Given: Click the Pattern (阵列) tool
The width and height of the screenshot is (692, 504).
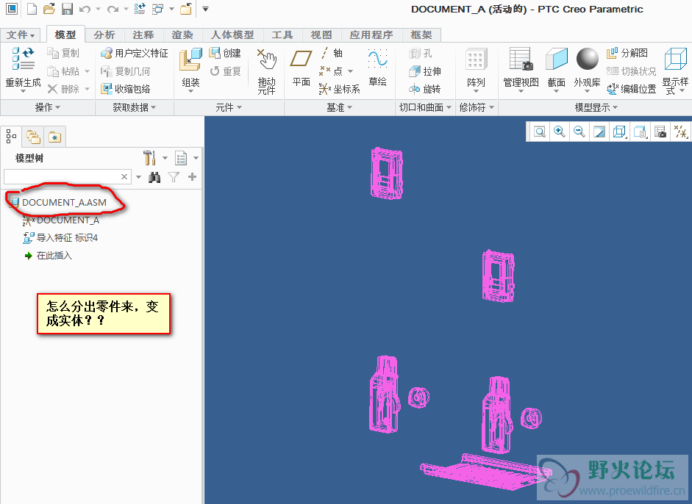Looking at the screenshot, I should point(477,70).
